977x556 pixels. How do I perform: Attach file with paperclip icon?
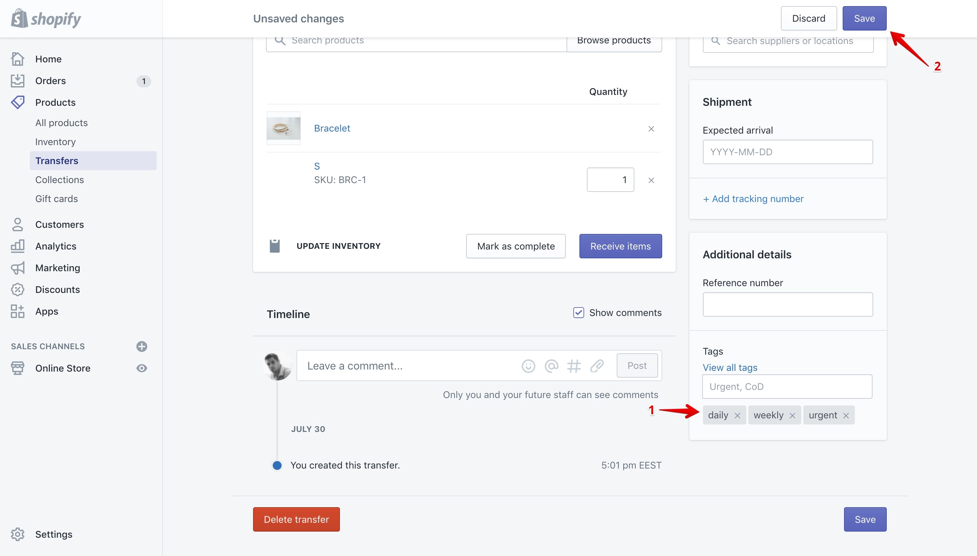point(596,366)
